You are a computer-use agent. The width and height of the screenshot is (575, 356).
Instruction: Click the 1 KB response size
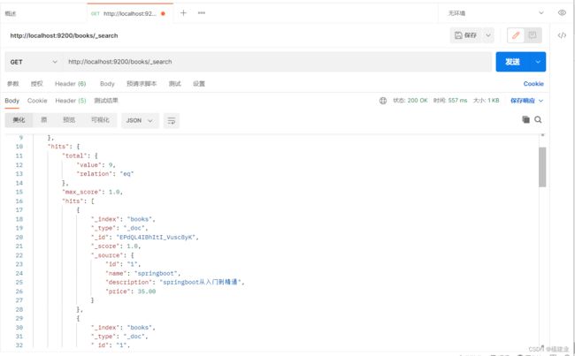(x=494, y=101)
